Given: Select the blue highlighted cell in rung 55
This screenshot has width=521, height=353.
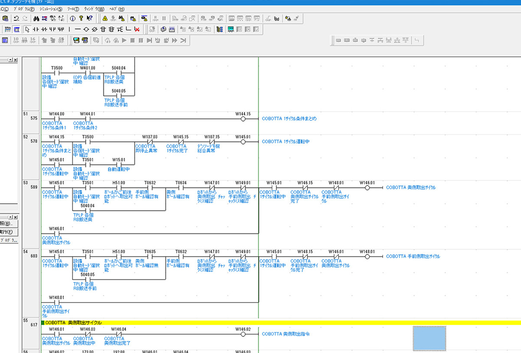Looking at the screenshot, I should 429,338.
